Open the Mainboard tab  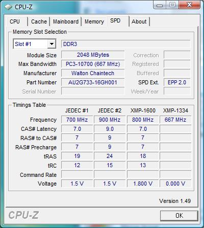[66, 21]
